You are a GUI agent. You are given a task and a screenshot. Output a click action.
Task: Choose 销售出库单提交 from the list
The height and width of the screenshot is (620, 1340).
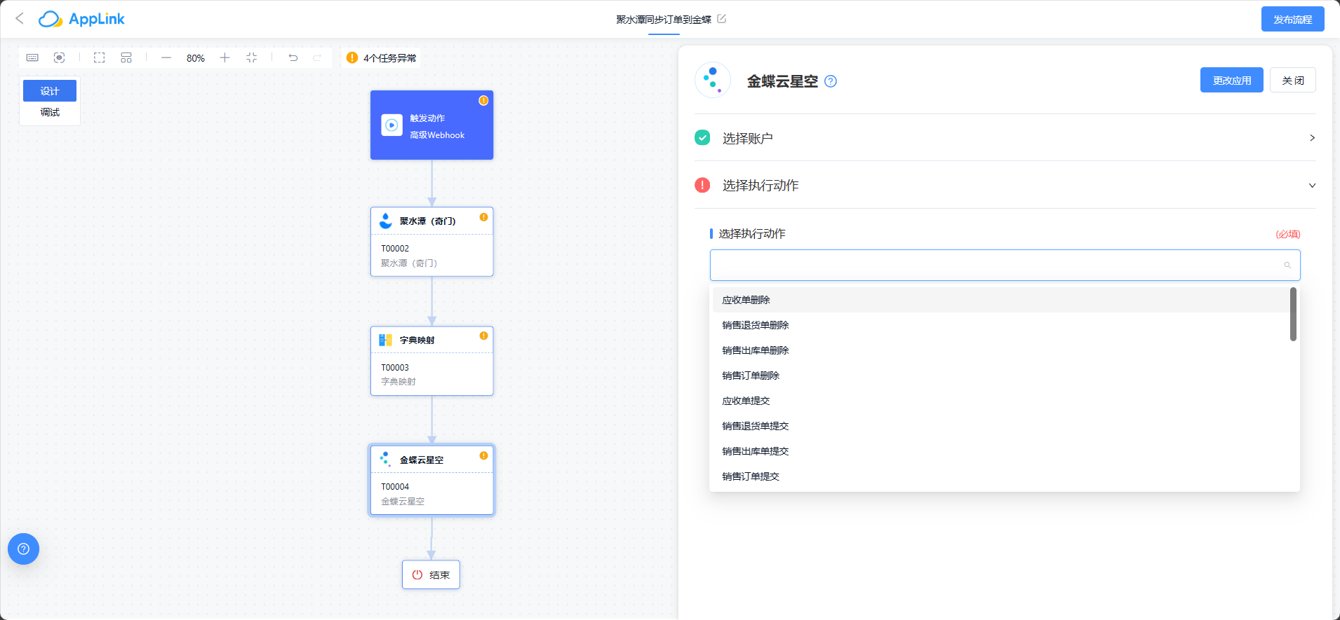coord(1002,451)
